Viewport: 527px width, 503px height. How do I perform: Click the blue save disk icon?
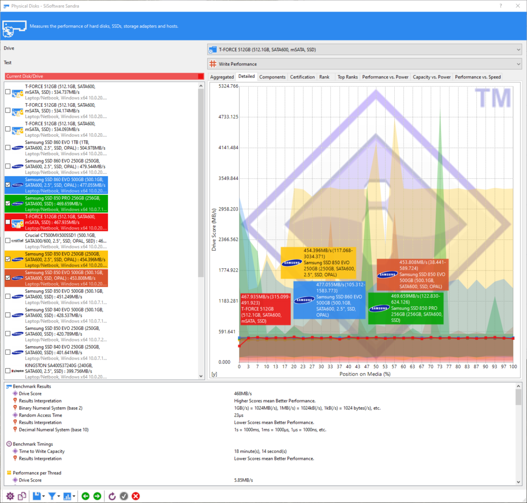pos(37,496)
